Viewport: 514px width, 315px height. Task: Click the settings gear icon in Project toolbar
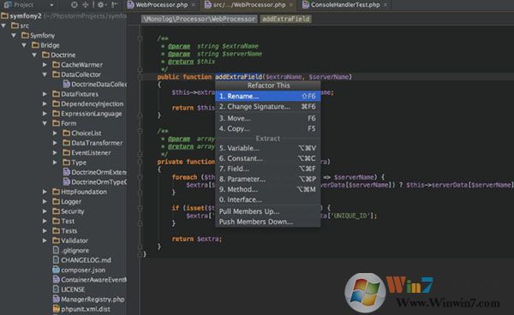click(100, 4)
